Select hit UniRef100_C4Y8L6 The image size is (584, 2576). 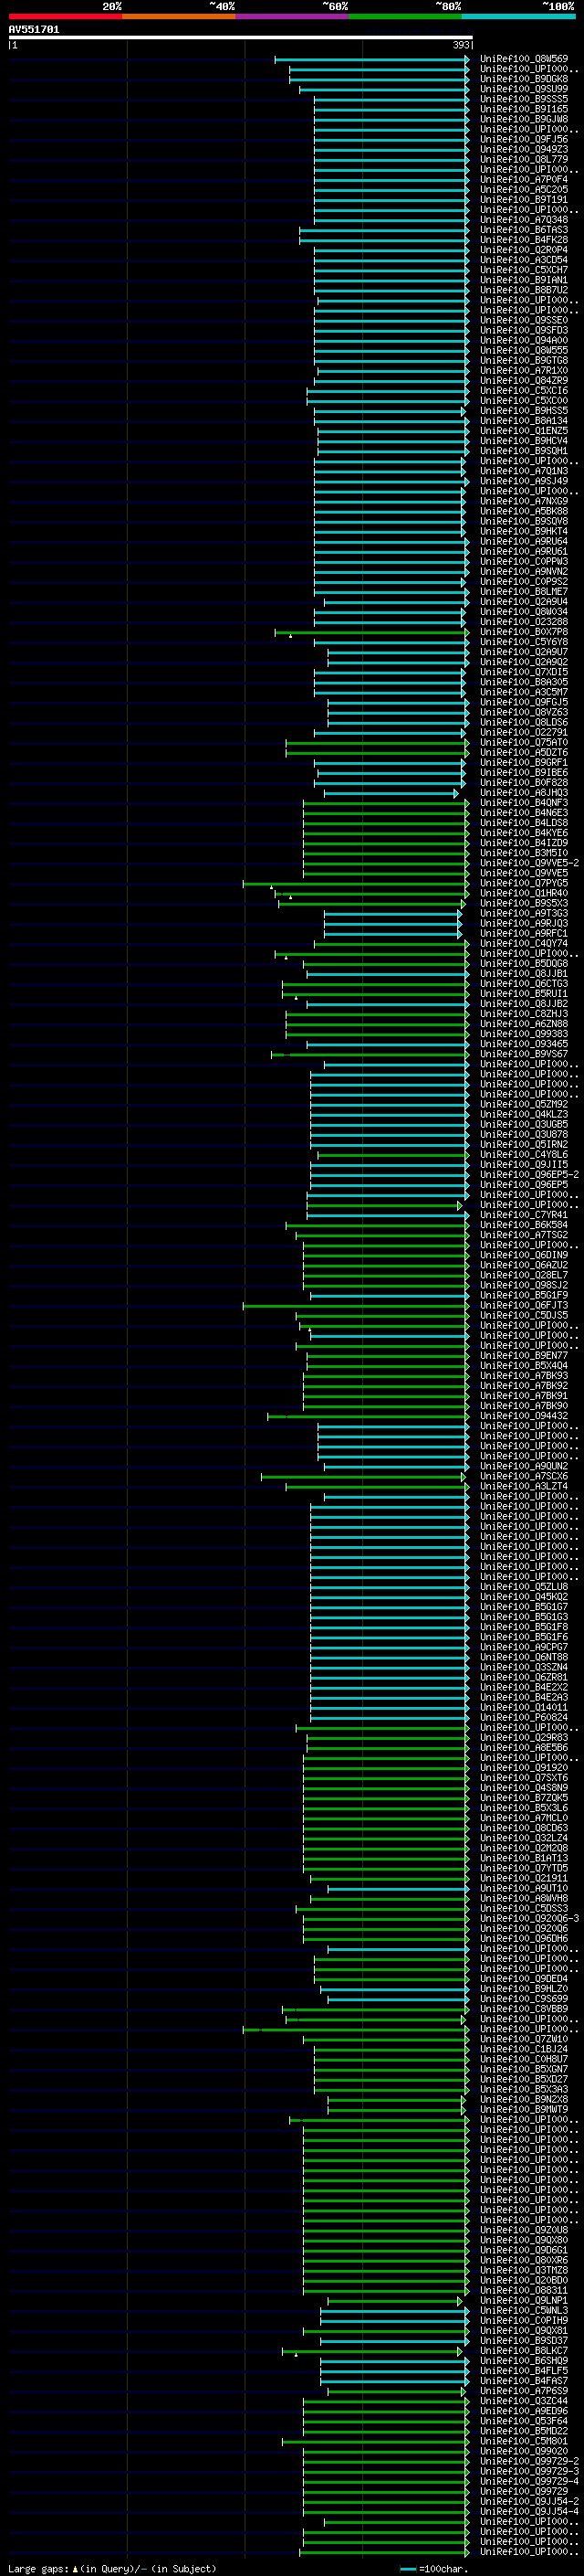[x=524, y=1155]
